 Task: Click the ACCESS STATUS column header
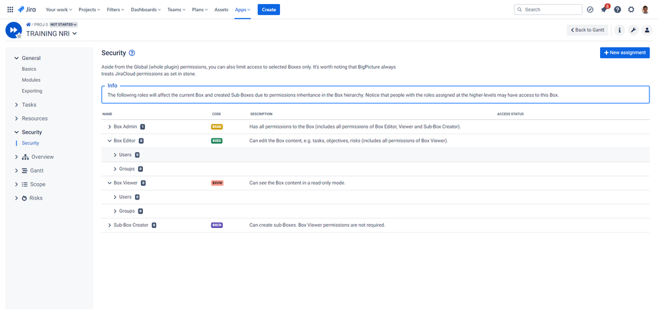[510, 114]
